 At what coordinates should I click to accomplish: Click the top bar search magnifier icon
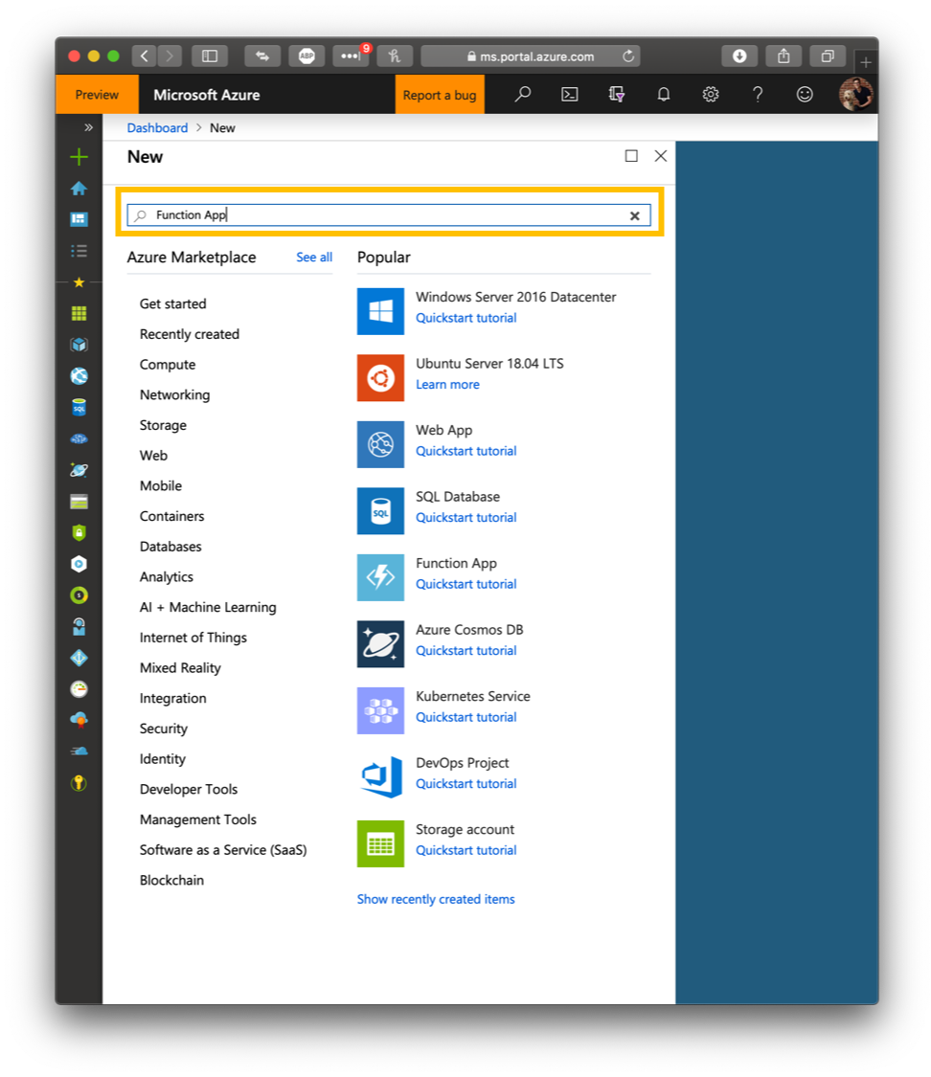523,94
